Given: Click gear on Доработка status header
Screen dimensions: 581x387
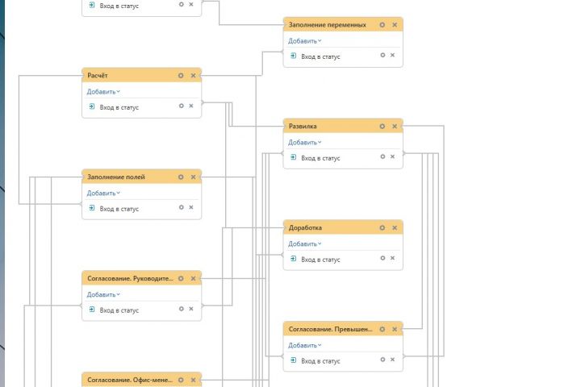Looking at the screenshot, I should 382,227.
